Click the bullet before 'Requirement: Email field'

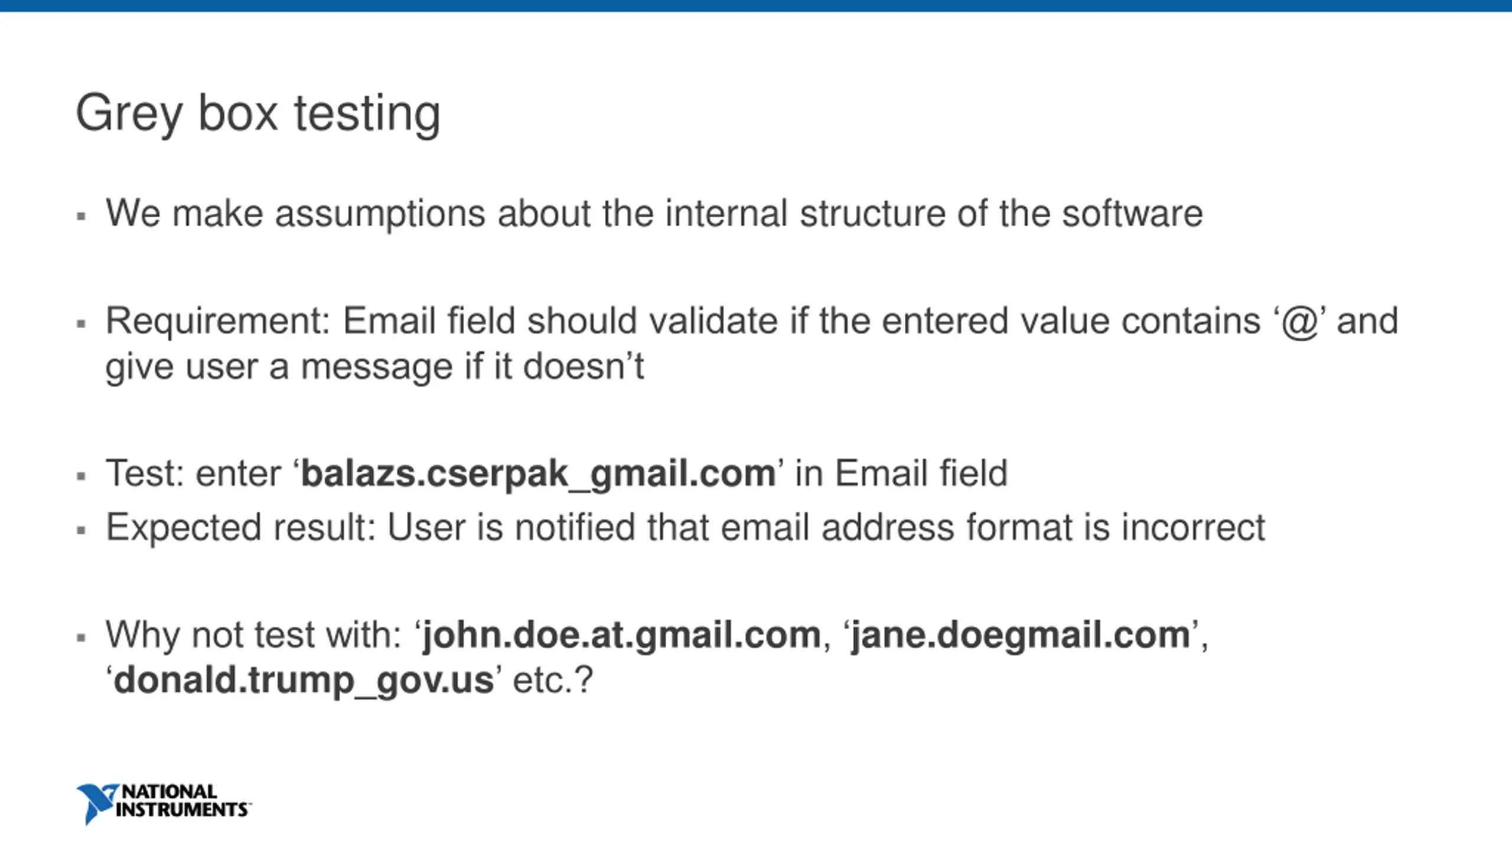point(82,323)
